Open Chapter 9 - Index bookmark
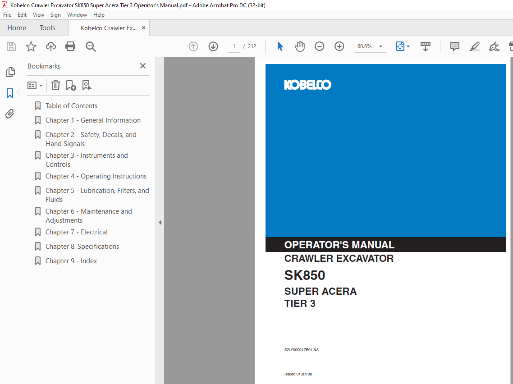This screenshot has width=513, height=384. click(x=71, y=261)
